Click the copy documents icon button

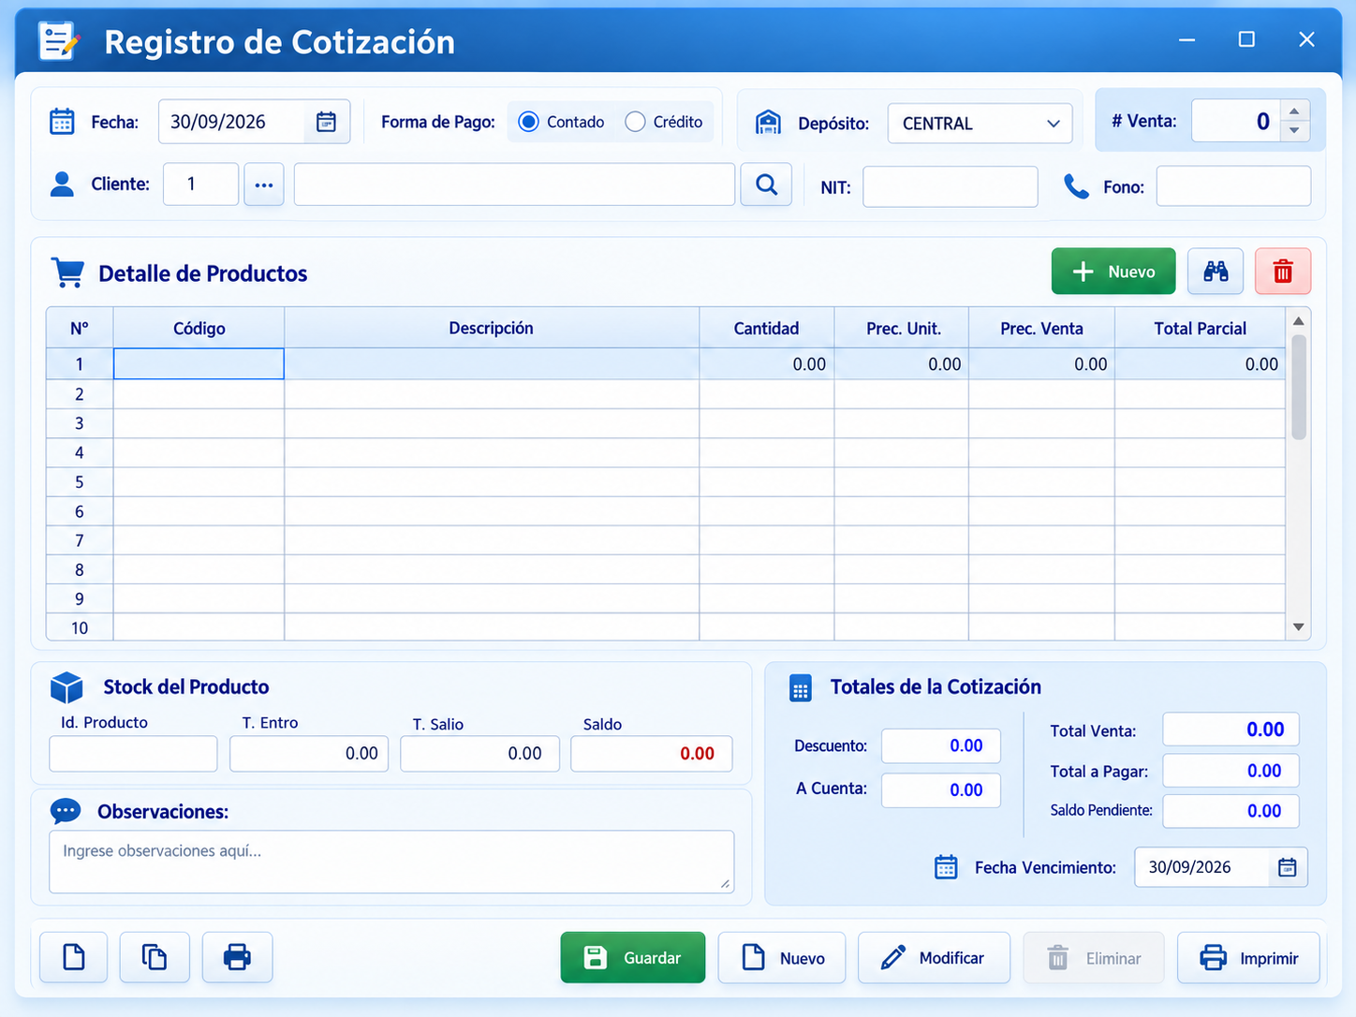click(155, 957)
